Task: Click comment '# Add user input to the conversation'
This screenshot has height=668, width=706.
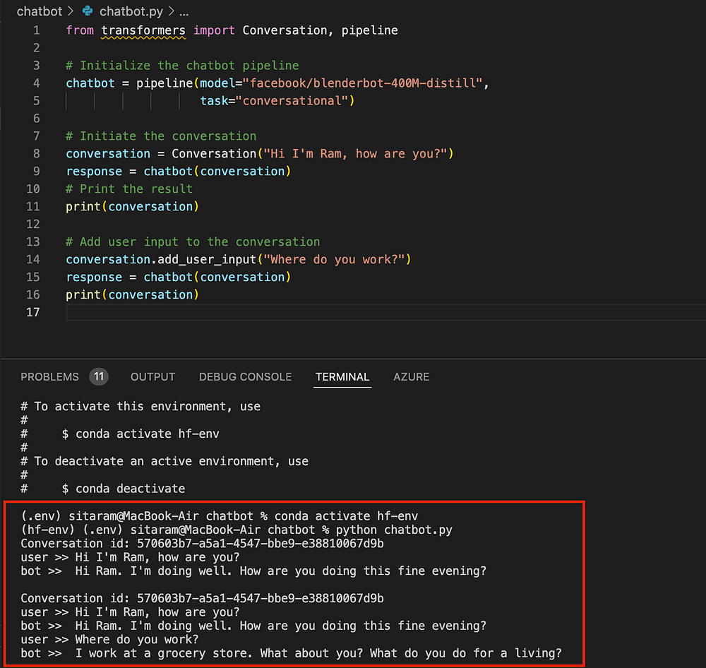Action: click(x=193, y=242)
